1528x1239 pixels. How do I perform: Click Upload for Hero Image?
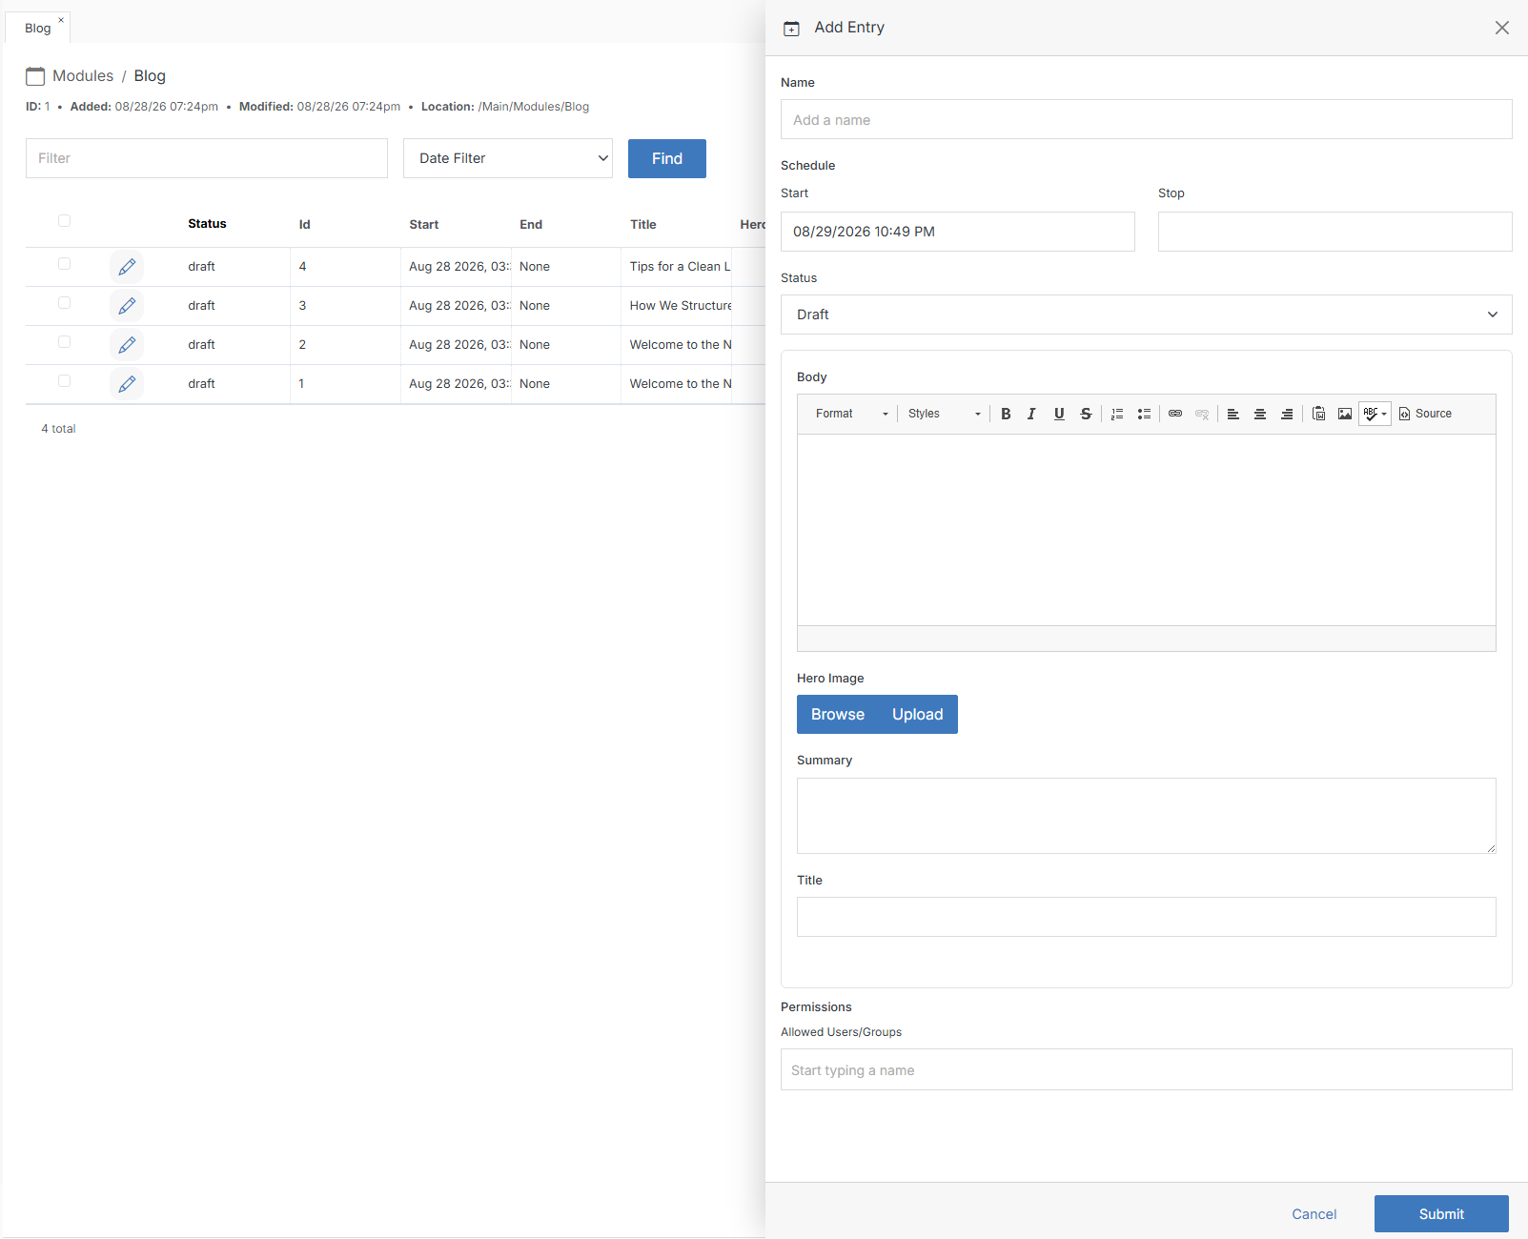(918, 715)
